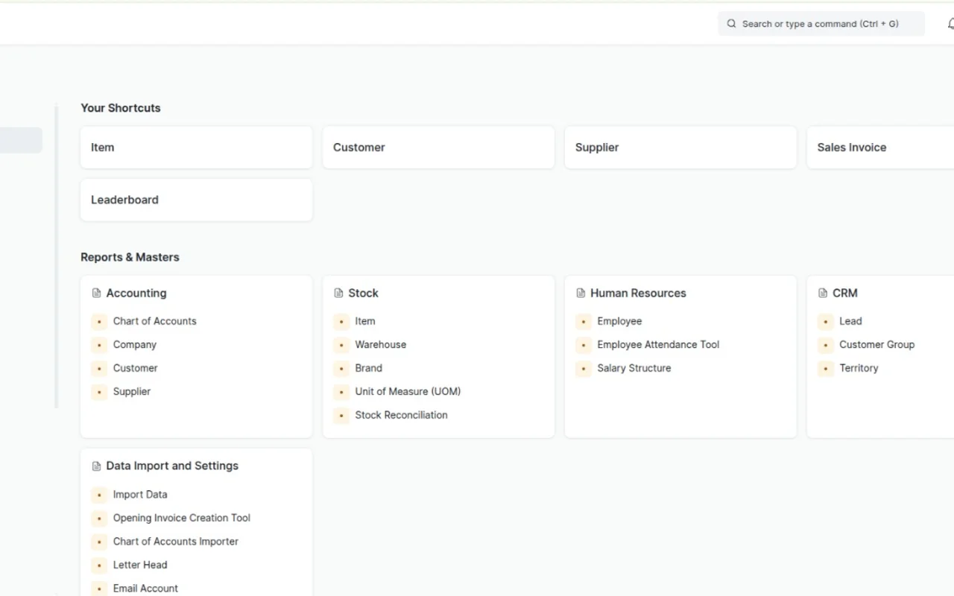The height and width of the screenshot is (596, 954).
Task: Click the Data Import and Settings heading
Action: coord(172,466)
